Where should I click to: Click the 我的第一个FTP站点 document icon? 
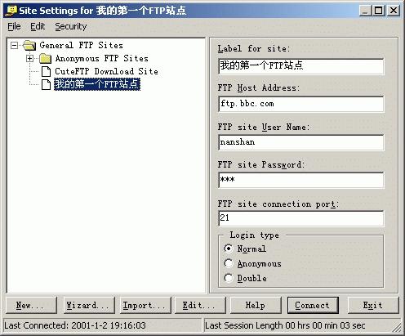[46, 84]
